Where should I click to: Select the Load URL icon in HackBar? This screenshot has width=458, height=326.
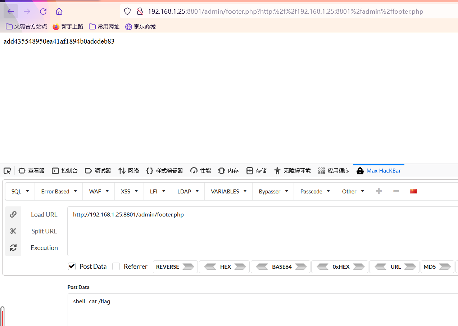tap(13, 214)
